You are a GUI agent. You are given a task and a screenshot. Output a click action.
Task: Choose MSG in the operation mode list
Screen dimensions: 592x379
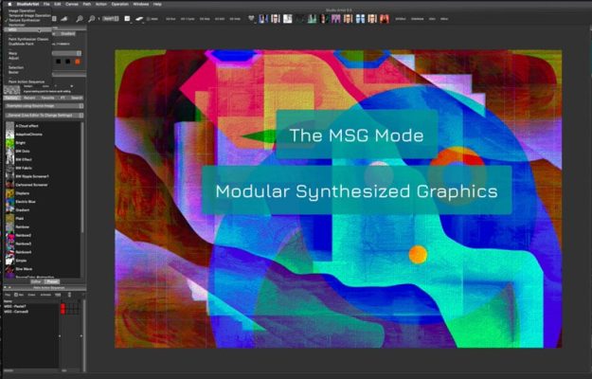[x=27, y=29]
